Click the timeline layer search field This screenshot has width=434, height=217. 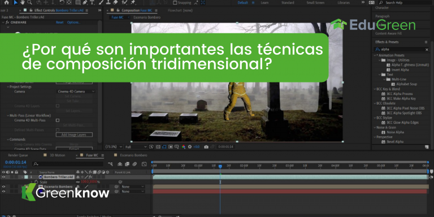(67, 164)
